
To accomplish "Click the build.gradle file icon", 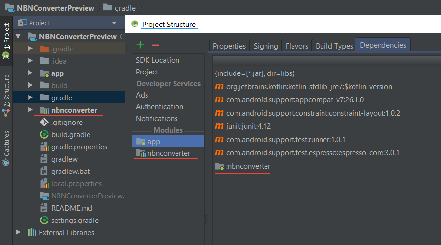I will coord(44,135).
